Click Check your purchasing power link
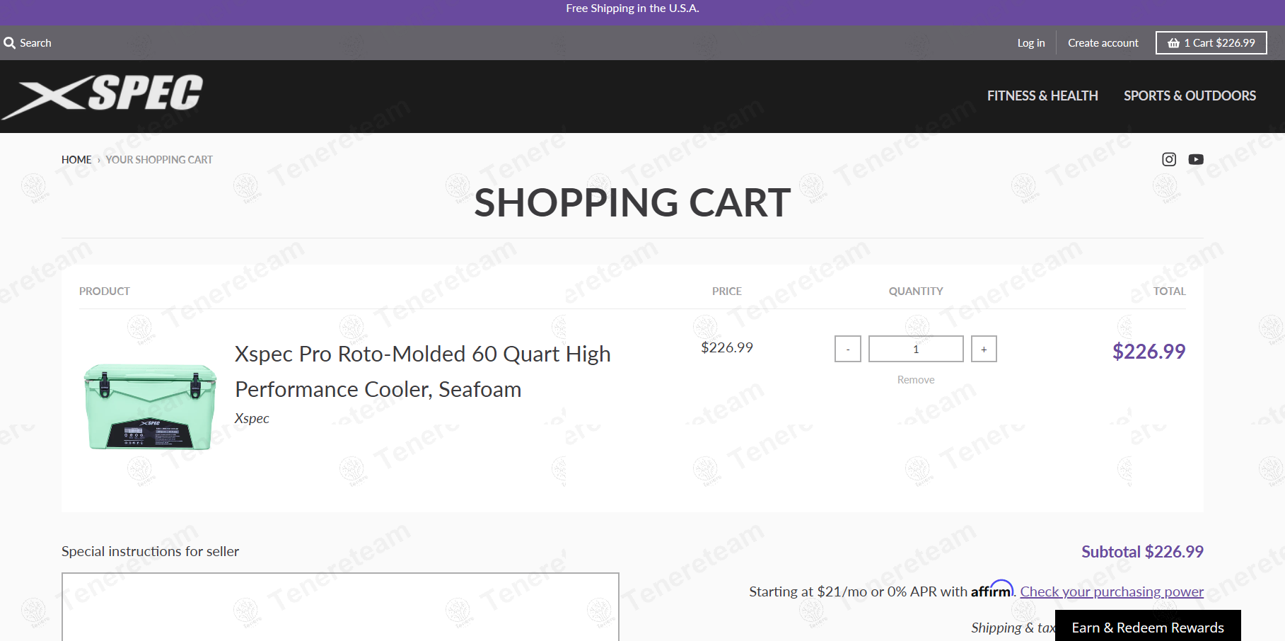The width and height of the screenshot is (1285, 641). tap(1112, 591)
